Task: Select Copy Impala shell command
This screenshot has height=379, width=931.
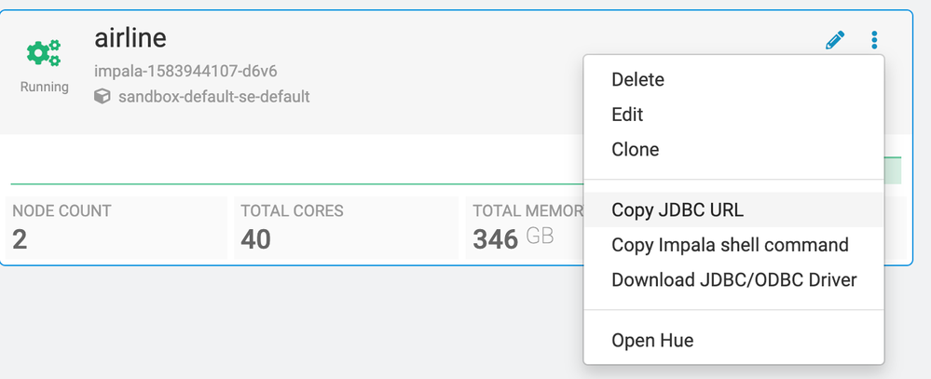Action: 730,245
